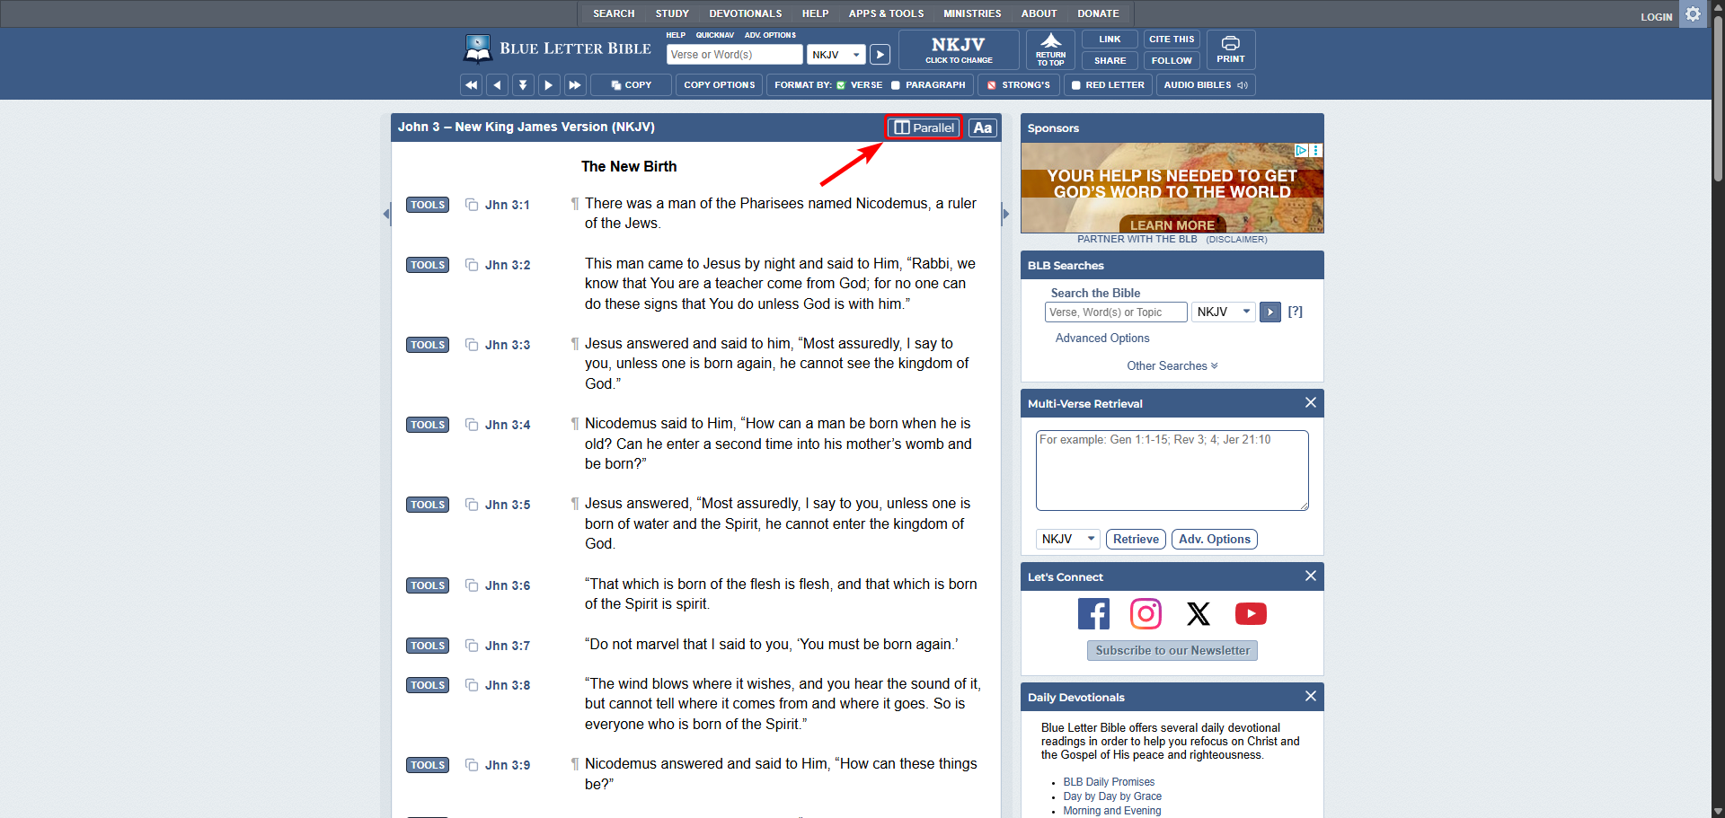Click the Parallel button
The image size is (1725, 818).
click(924, 128)
